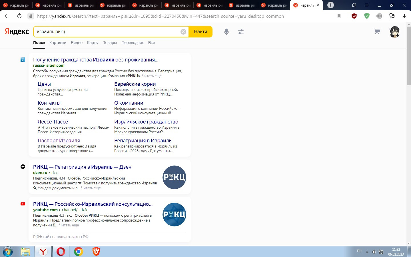Show hidden tray icons arrow
This screenshot has height=257, width=411.
(x=367, y=252)
